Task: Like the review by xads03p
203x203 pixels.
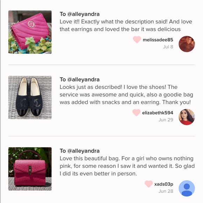Action: [x=149, y=184]
